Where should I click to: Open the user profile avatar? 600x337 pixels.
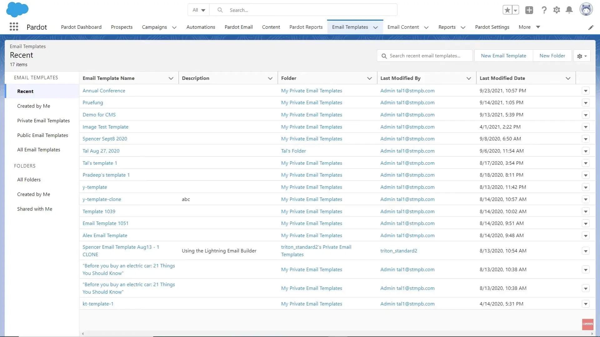coord(586,9)
